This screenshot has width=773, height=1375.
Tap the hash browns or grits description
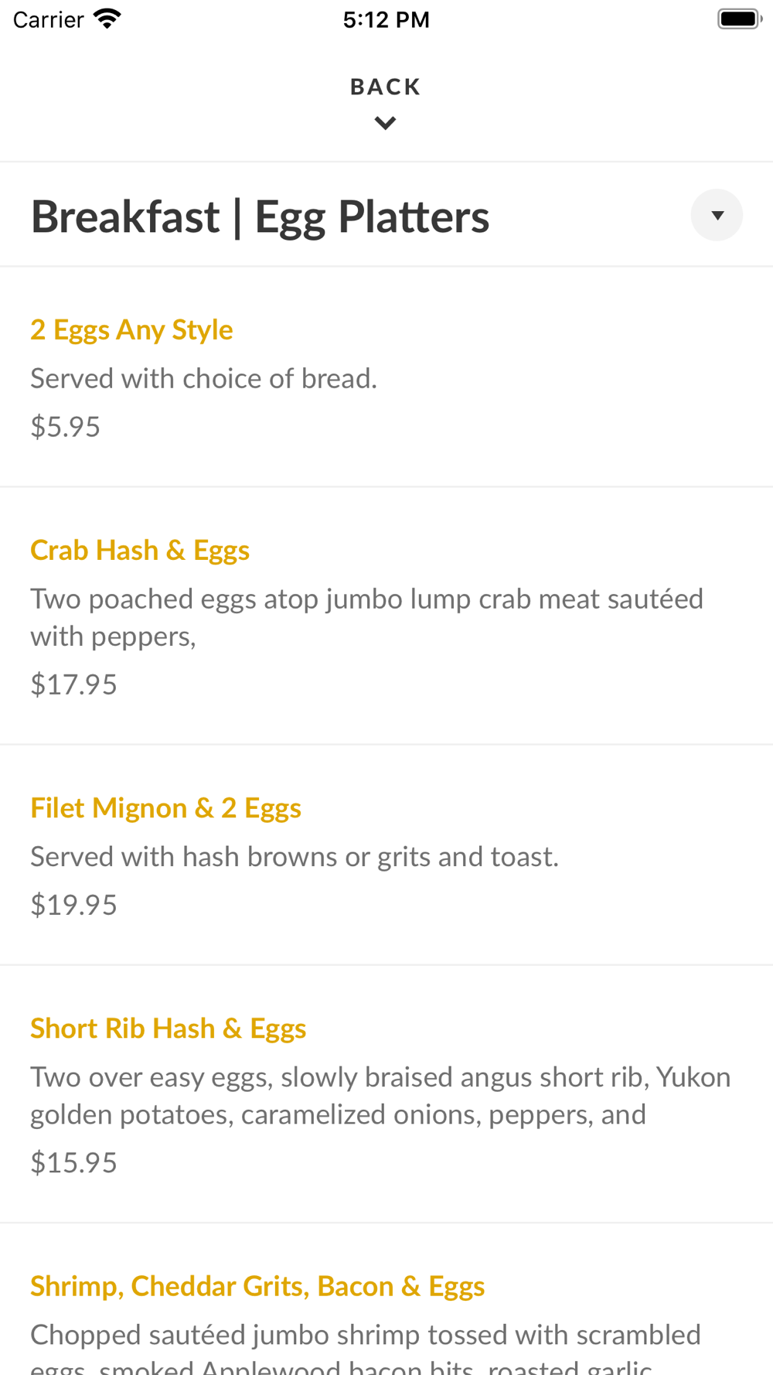click(295, 856)
